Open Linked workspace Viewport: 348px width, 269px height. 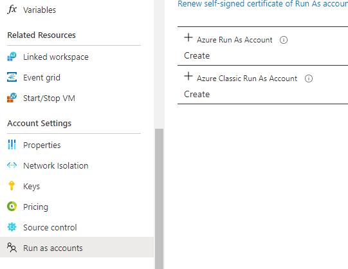tap(56, 57)
